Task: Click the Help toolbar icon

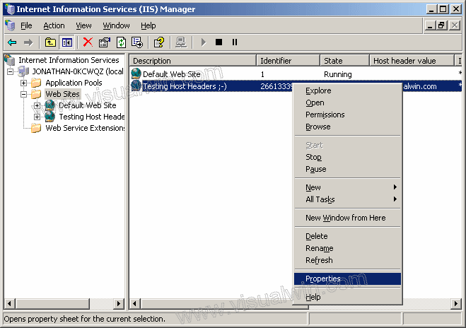Action: 159,42
